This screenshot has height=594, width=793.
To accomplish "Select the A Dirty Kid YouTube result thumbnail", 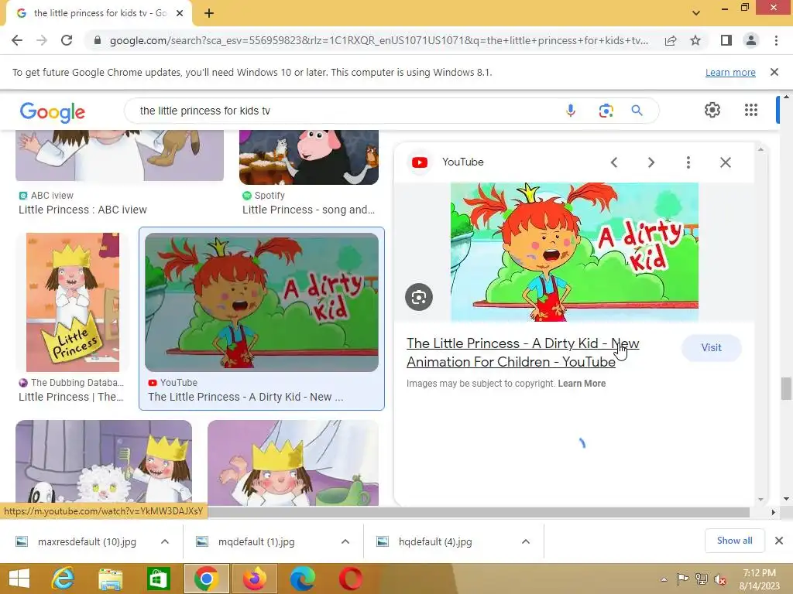I will tap(262, 302).
